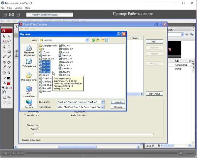Image resolution: width=197 pixels, height=158 pixels.
Task: Open Недавние документы in places bar
Action: click(29, 50)
